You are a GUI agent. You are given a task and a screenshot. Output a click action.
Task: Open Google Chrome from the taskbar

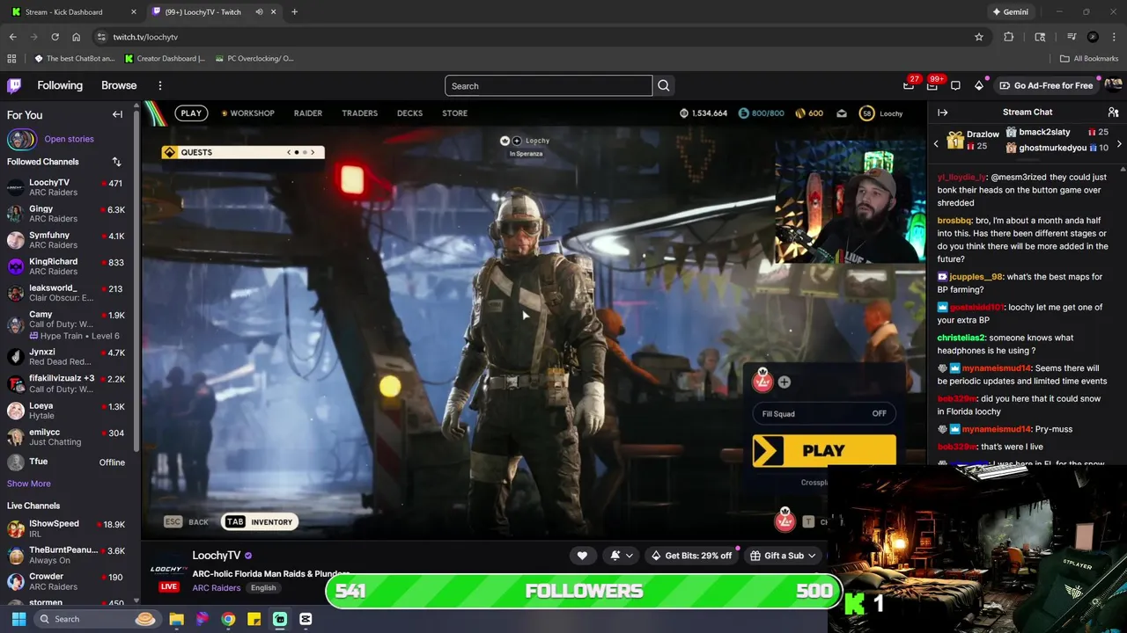click(228, 619)
